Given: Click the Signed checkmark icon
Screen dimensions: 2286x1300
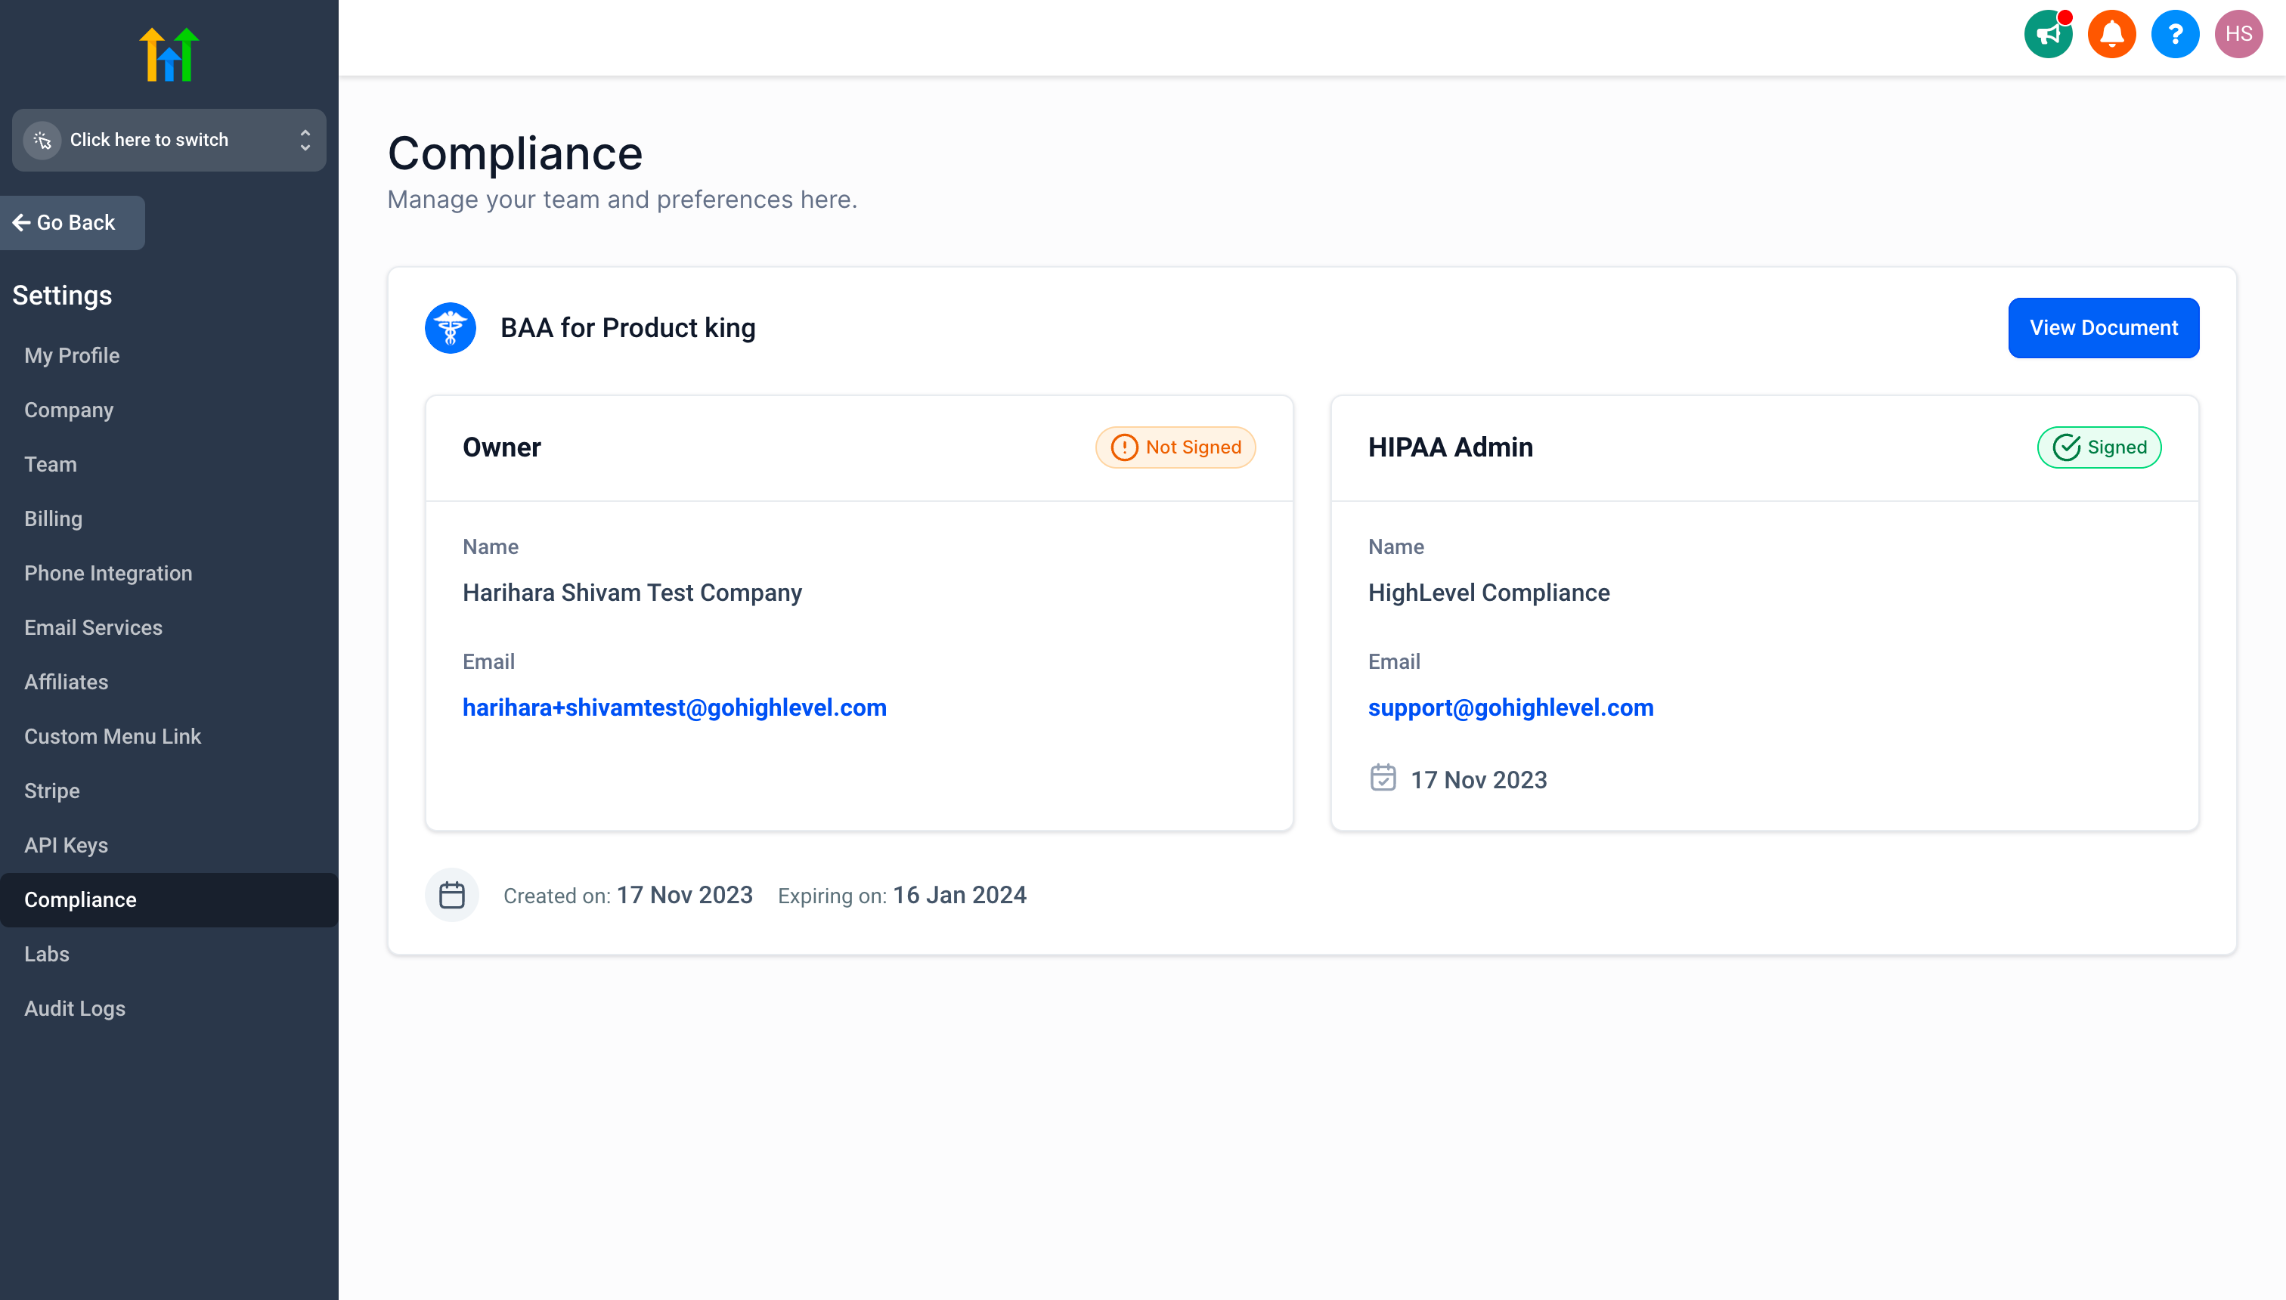Looking at the screenshot, I should click(2066, 447).
